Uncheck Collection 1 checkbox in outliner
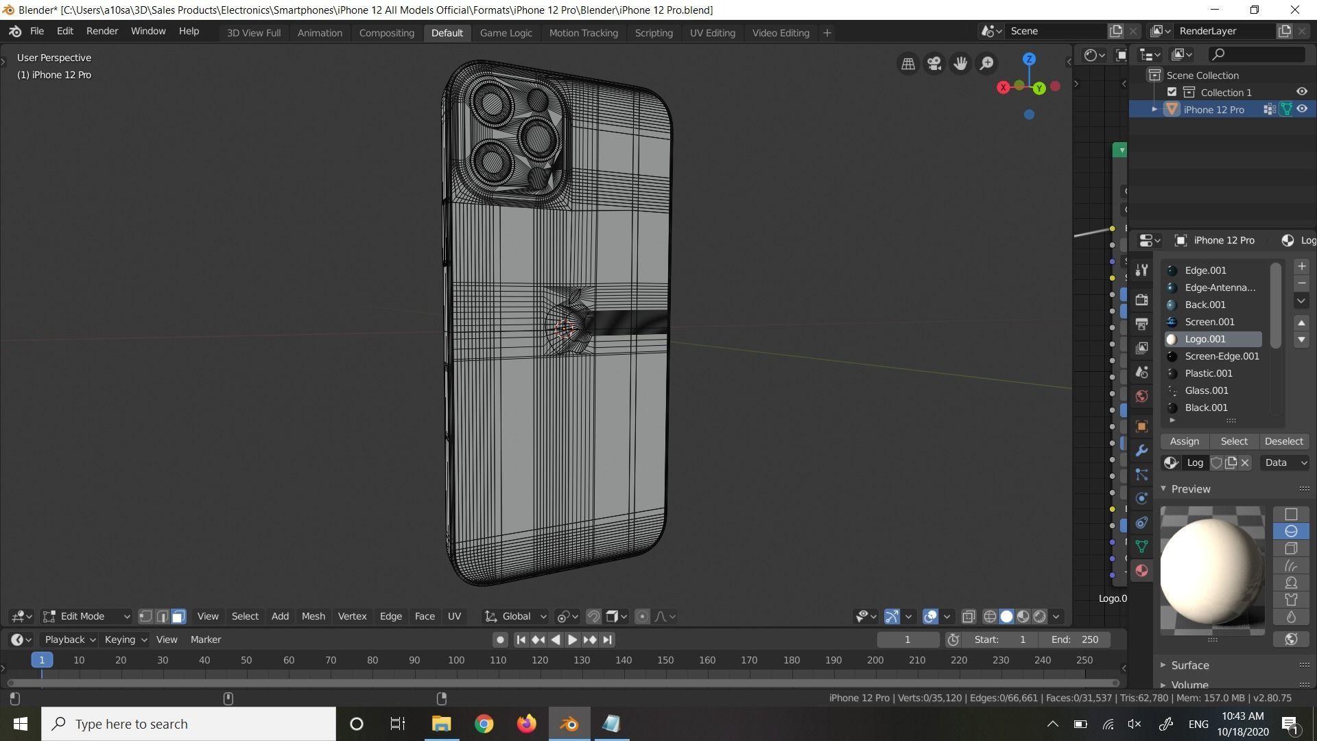 click(1172, 92)
